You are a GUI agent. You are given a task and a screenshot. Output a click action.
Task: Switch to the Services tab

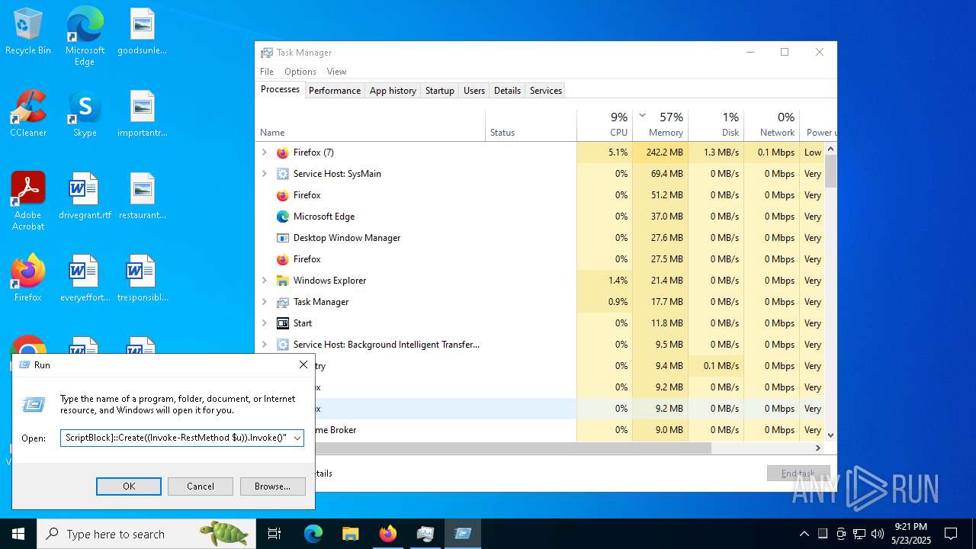click(546, 90)
